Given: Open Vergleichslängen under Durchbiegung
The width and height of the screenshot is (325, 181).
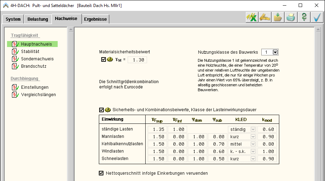Looking at the screenshot, I should click(38, 95).
